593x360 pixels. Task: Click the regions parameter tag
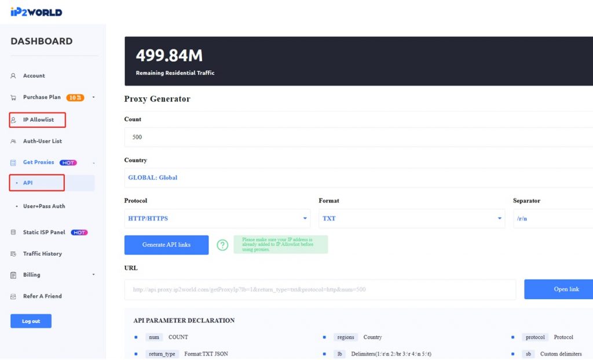[x=345, y=337]
